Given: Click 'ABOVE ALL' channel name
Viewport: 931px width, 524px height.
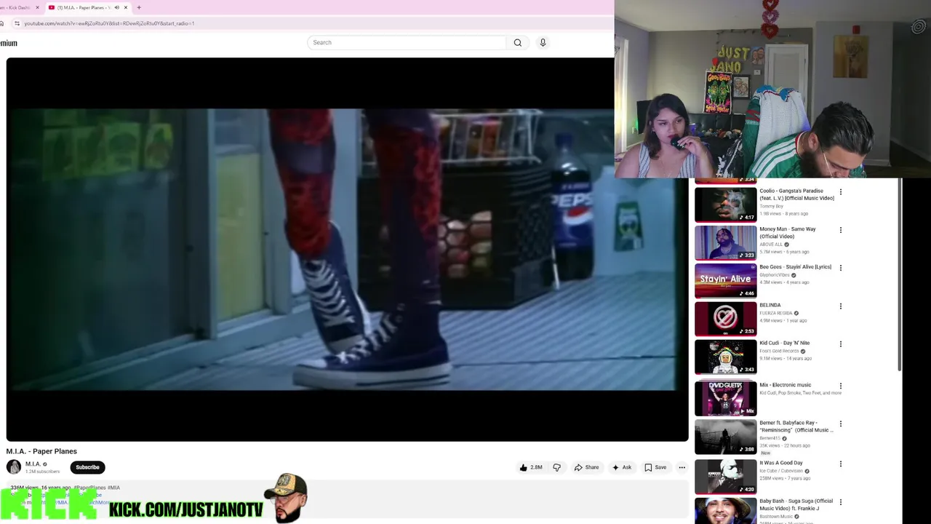Looking at the screenshot, I should tap(771, 245).
